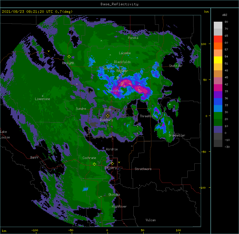Click the yellow diamond marker above RockyMH
239x234 pixels.
[69, 57]
